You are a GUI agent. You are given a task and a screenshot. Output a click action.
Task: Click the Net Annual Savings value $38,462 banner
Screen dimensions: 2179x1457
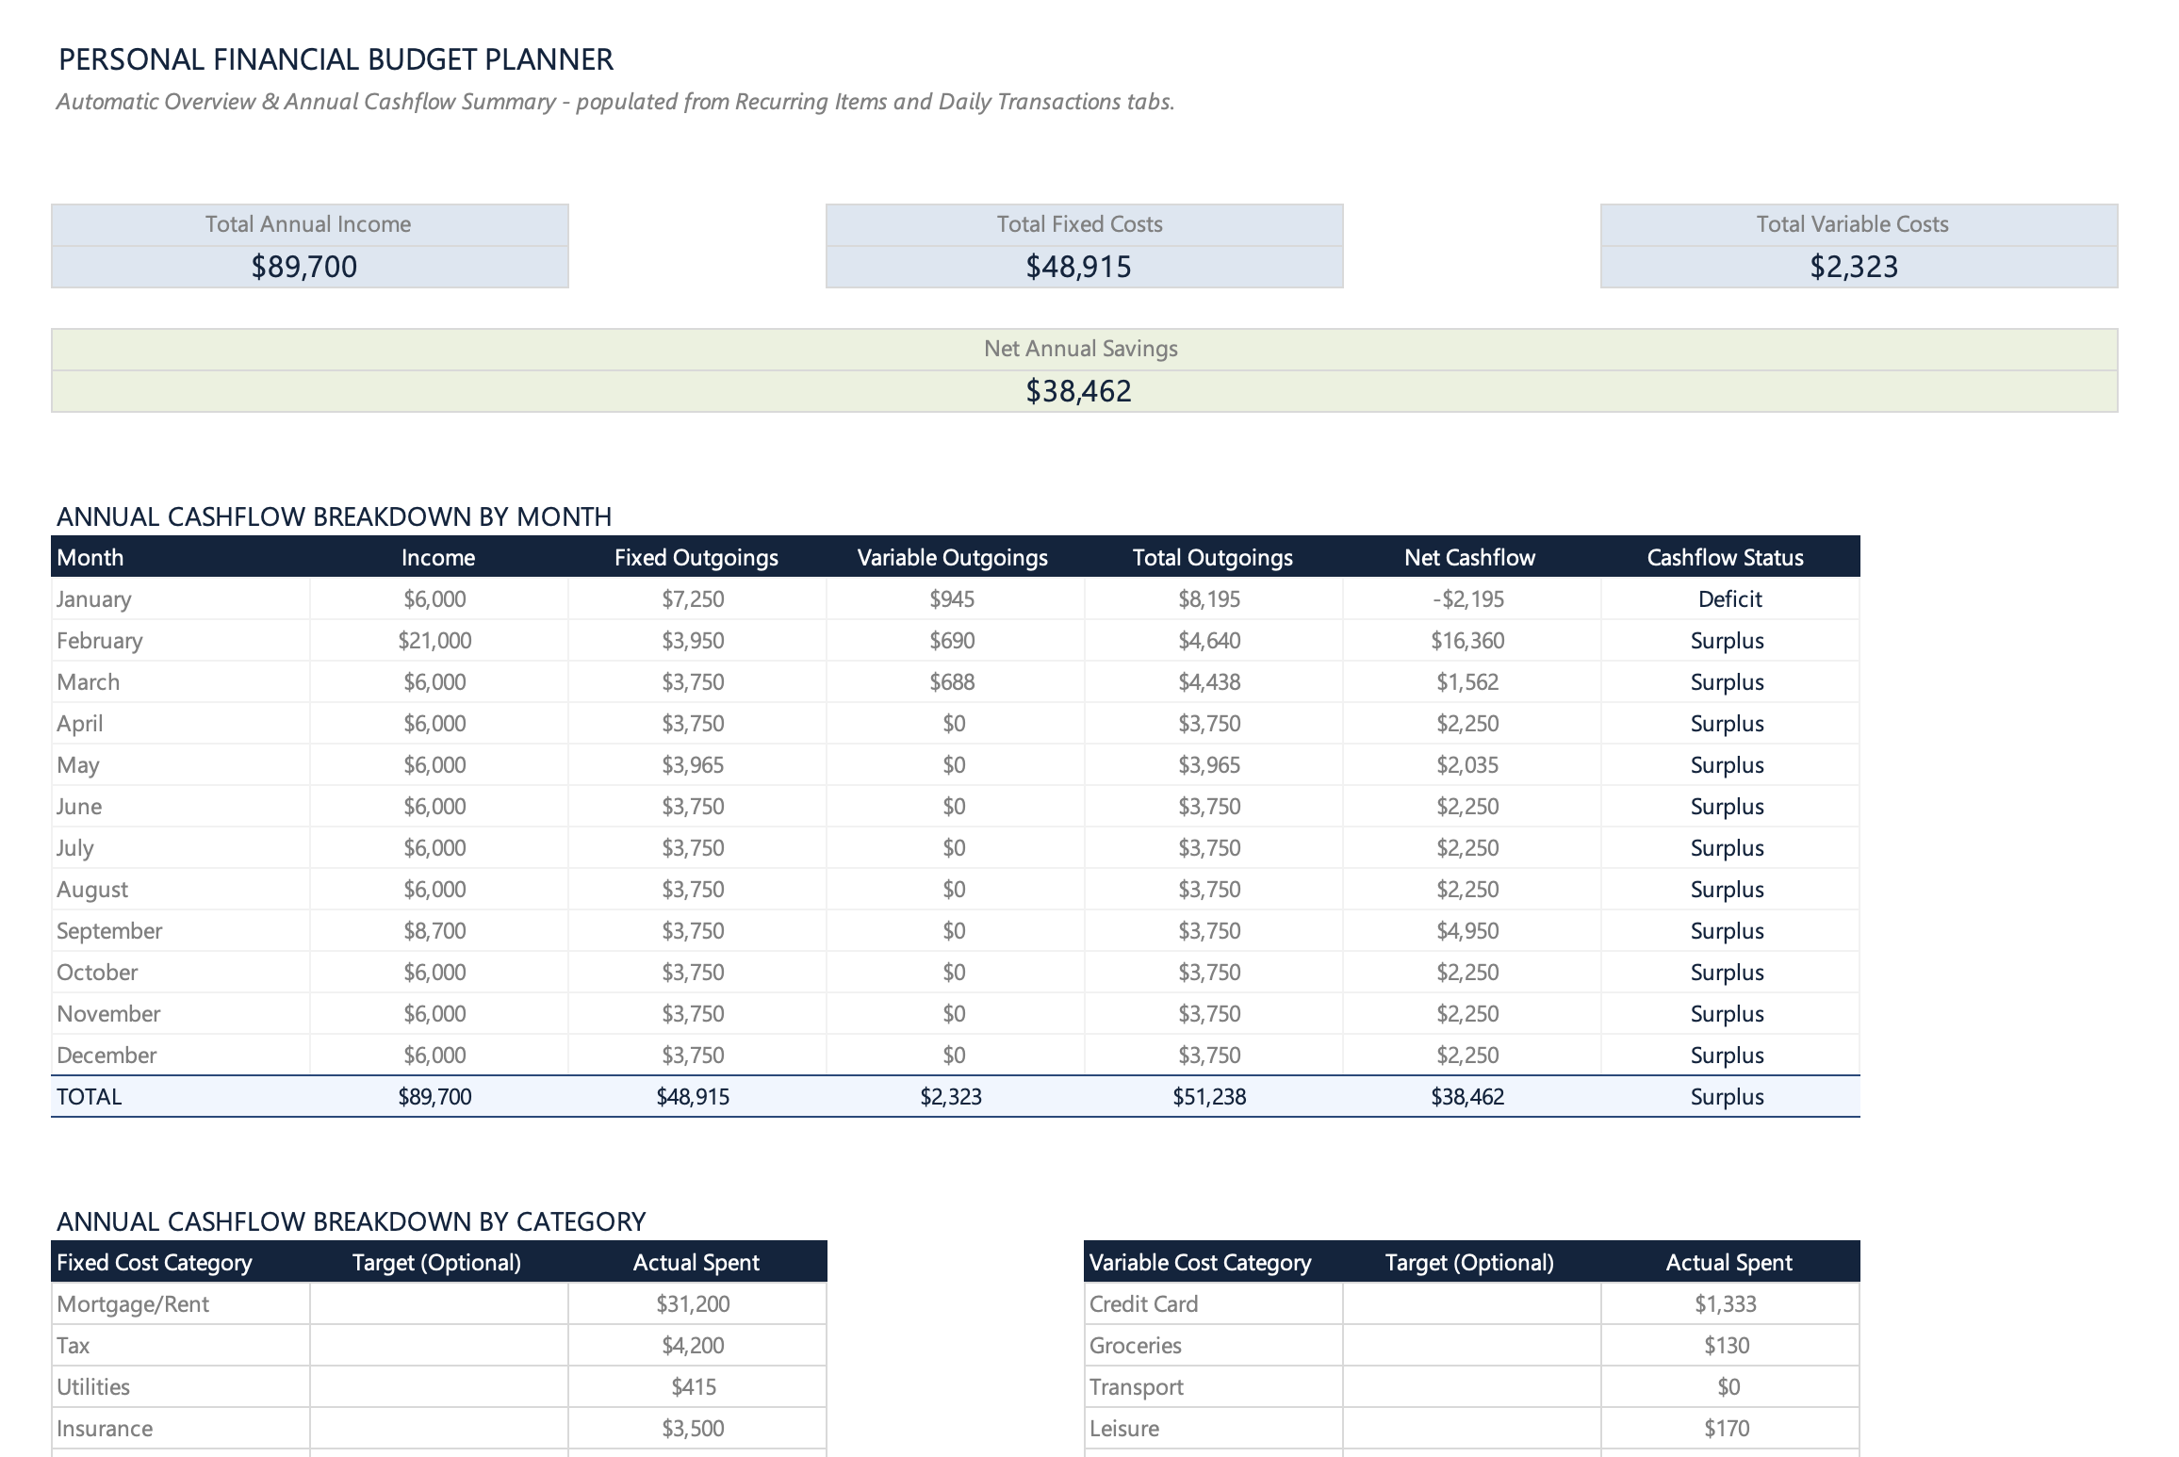pos(1084,391)
